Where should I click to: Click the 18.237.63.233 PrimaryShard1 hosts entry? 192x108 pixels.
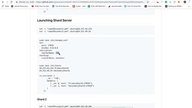point(54,68)
